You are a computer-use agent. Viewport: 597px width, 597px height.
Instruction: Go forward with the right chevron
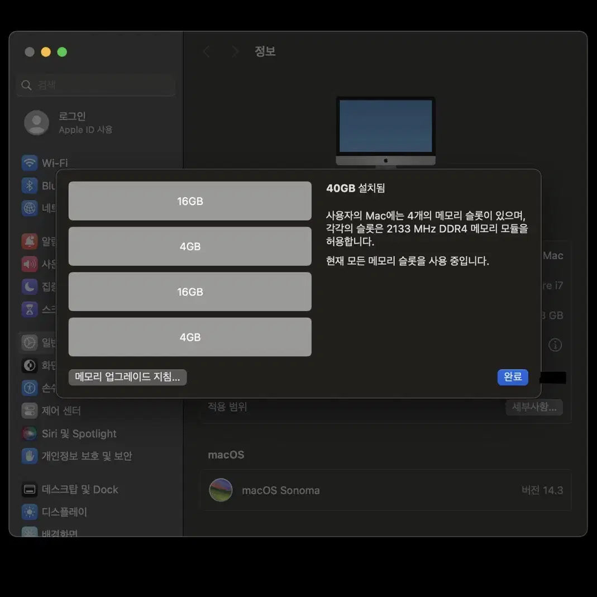235,51
